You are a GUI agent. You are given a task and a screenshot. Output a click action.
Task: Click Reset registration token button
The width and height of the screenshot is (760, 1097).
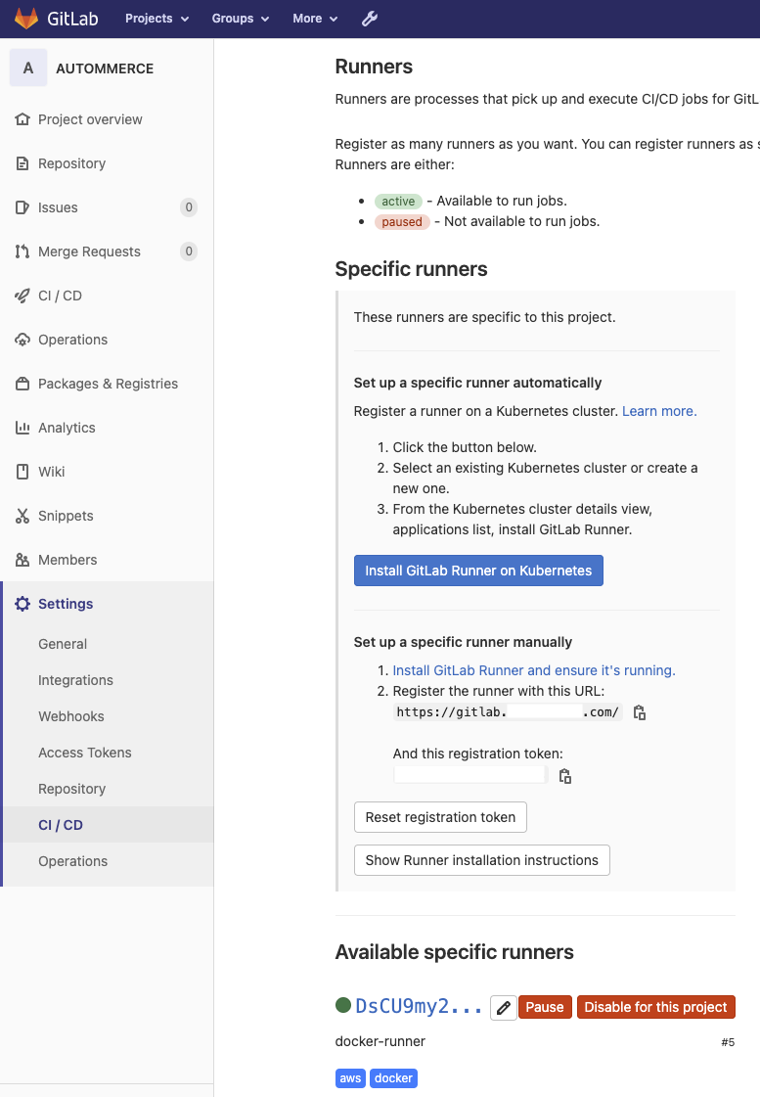click(440, 817)
